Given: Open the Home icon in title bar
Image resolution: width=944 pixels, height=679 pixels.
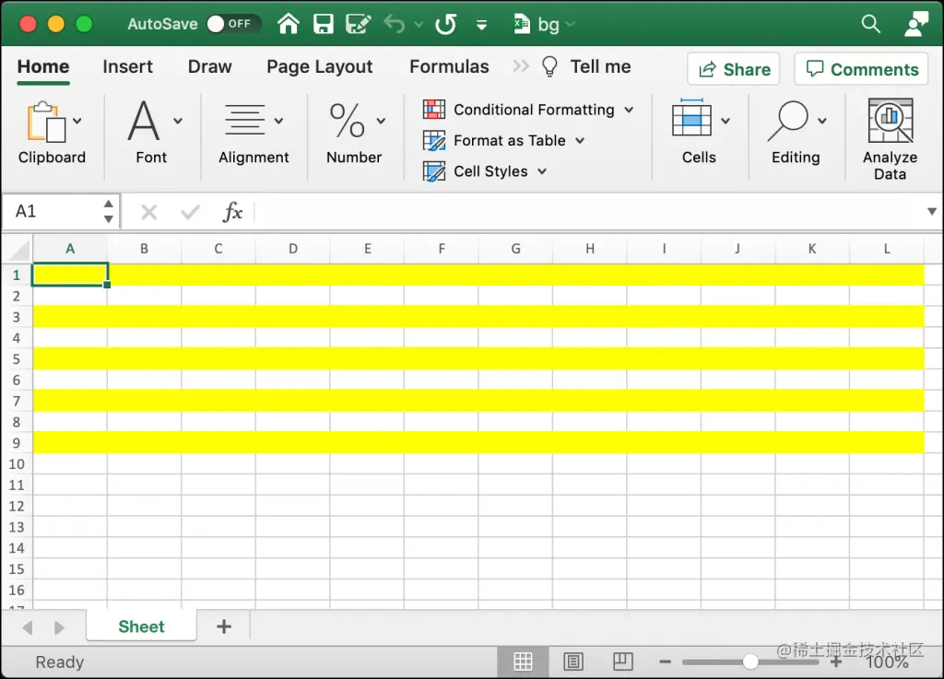Looking at the screenshot, I should [289, 24].
